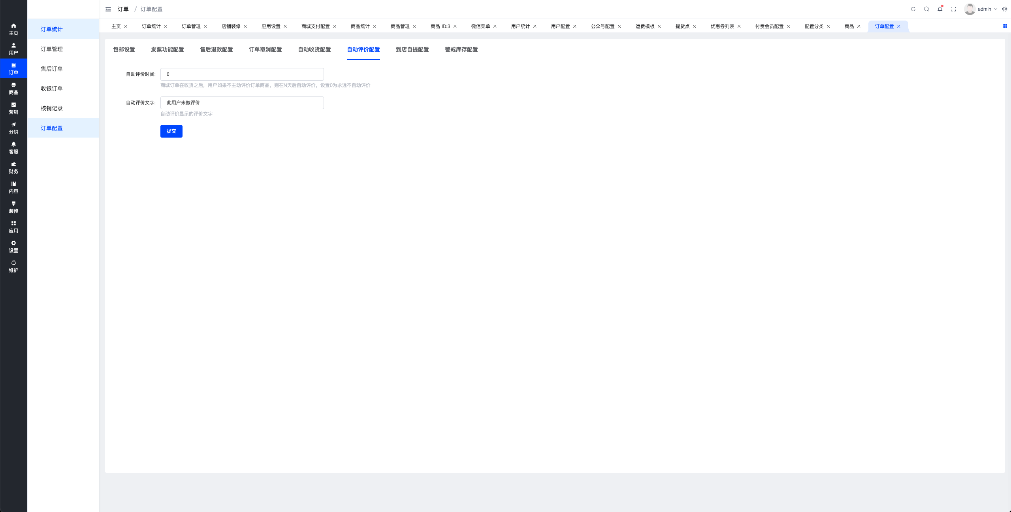Close the 店铺装修 page tab

tap(245, 26)
